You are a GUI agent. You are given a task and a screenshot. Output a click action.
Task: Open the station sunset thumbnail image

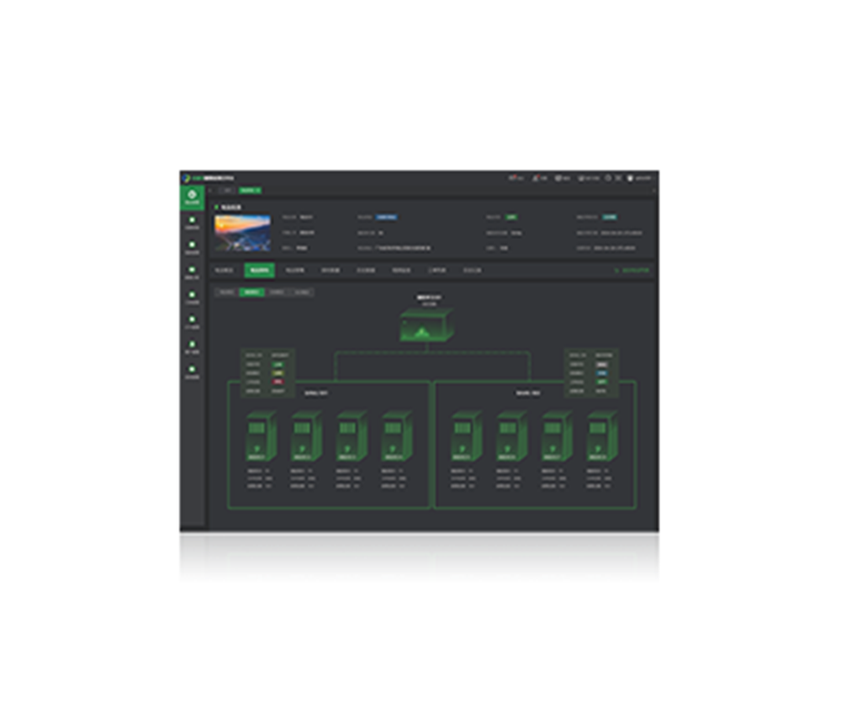click(x=242, y=233)
